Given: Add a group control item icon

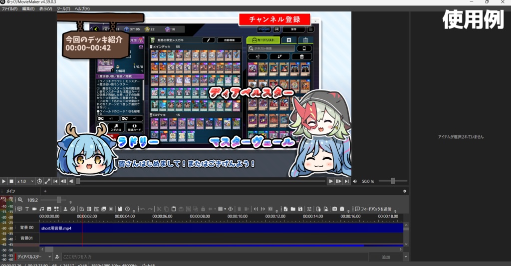Looking at the screenshot, I should coord(96,209).
